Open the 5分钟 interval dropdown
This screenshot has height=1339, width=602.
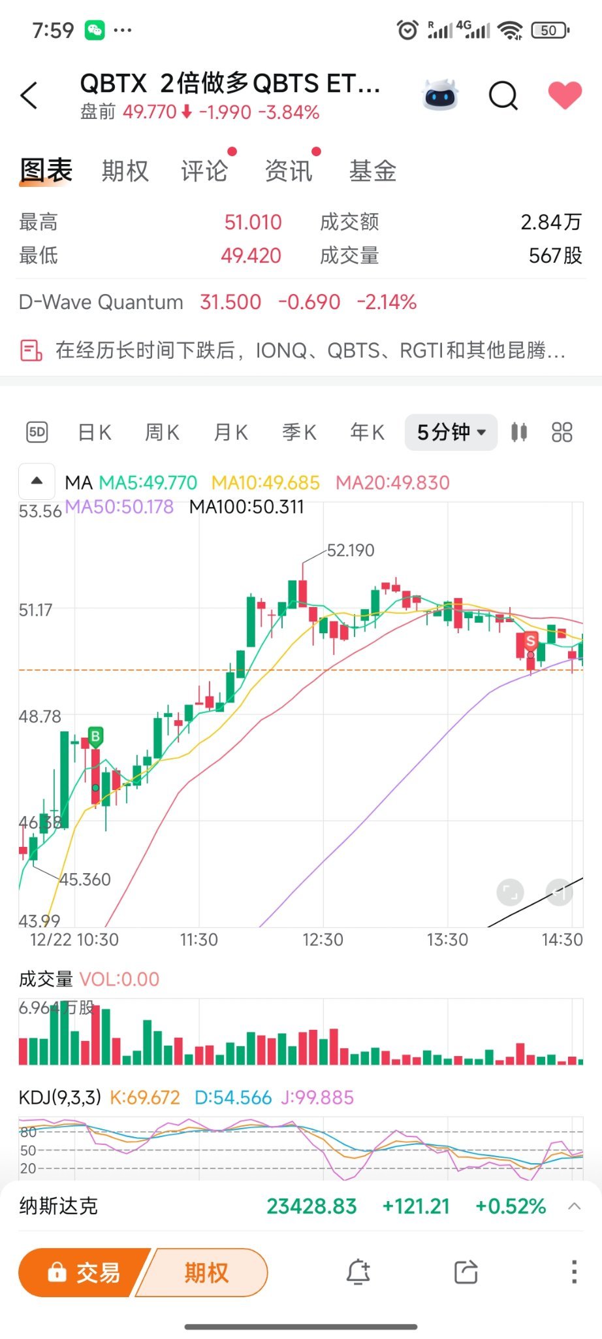451,432
